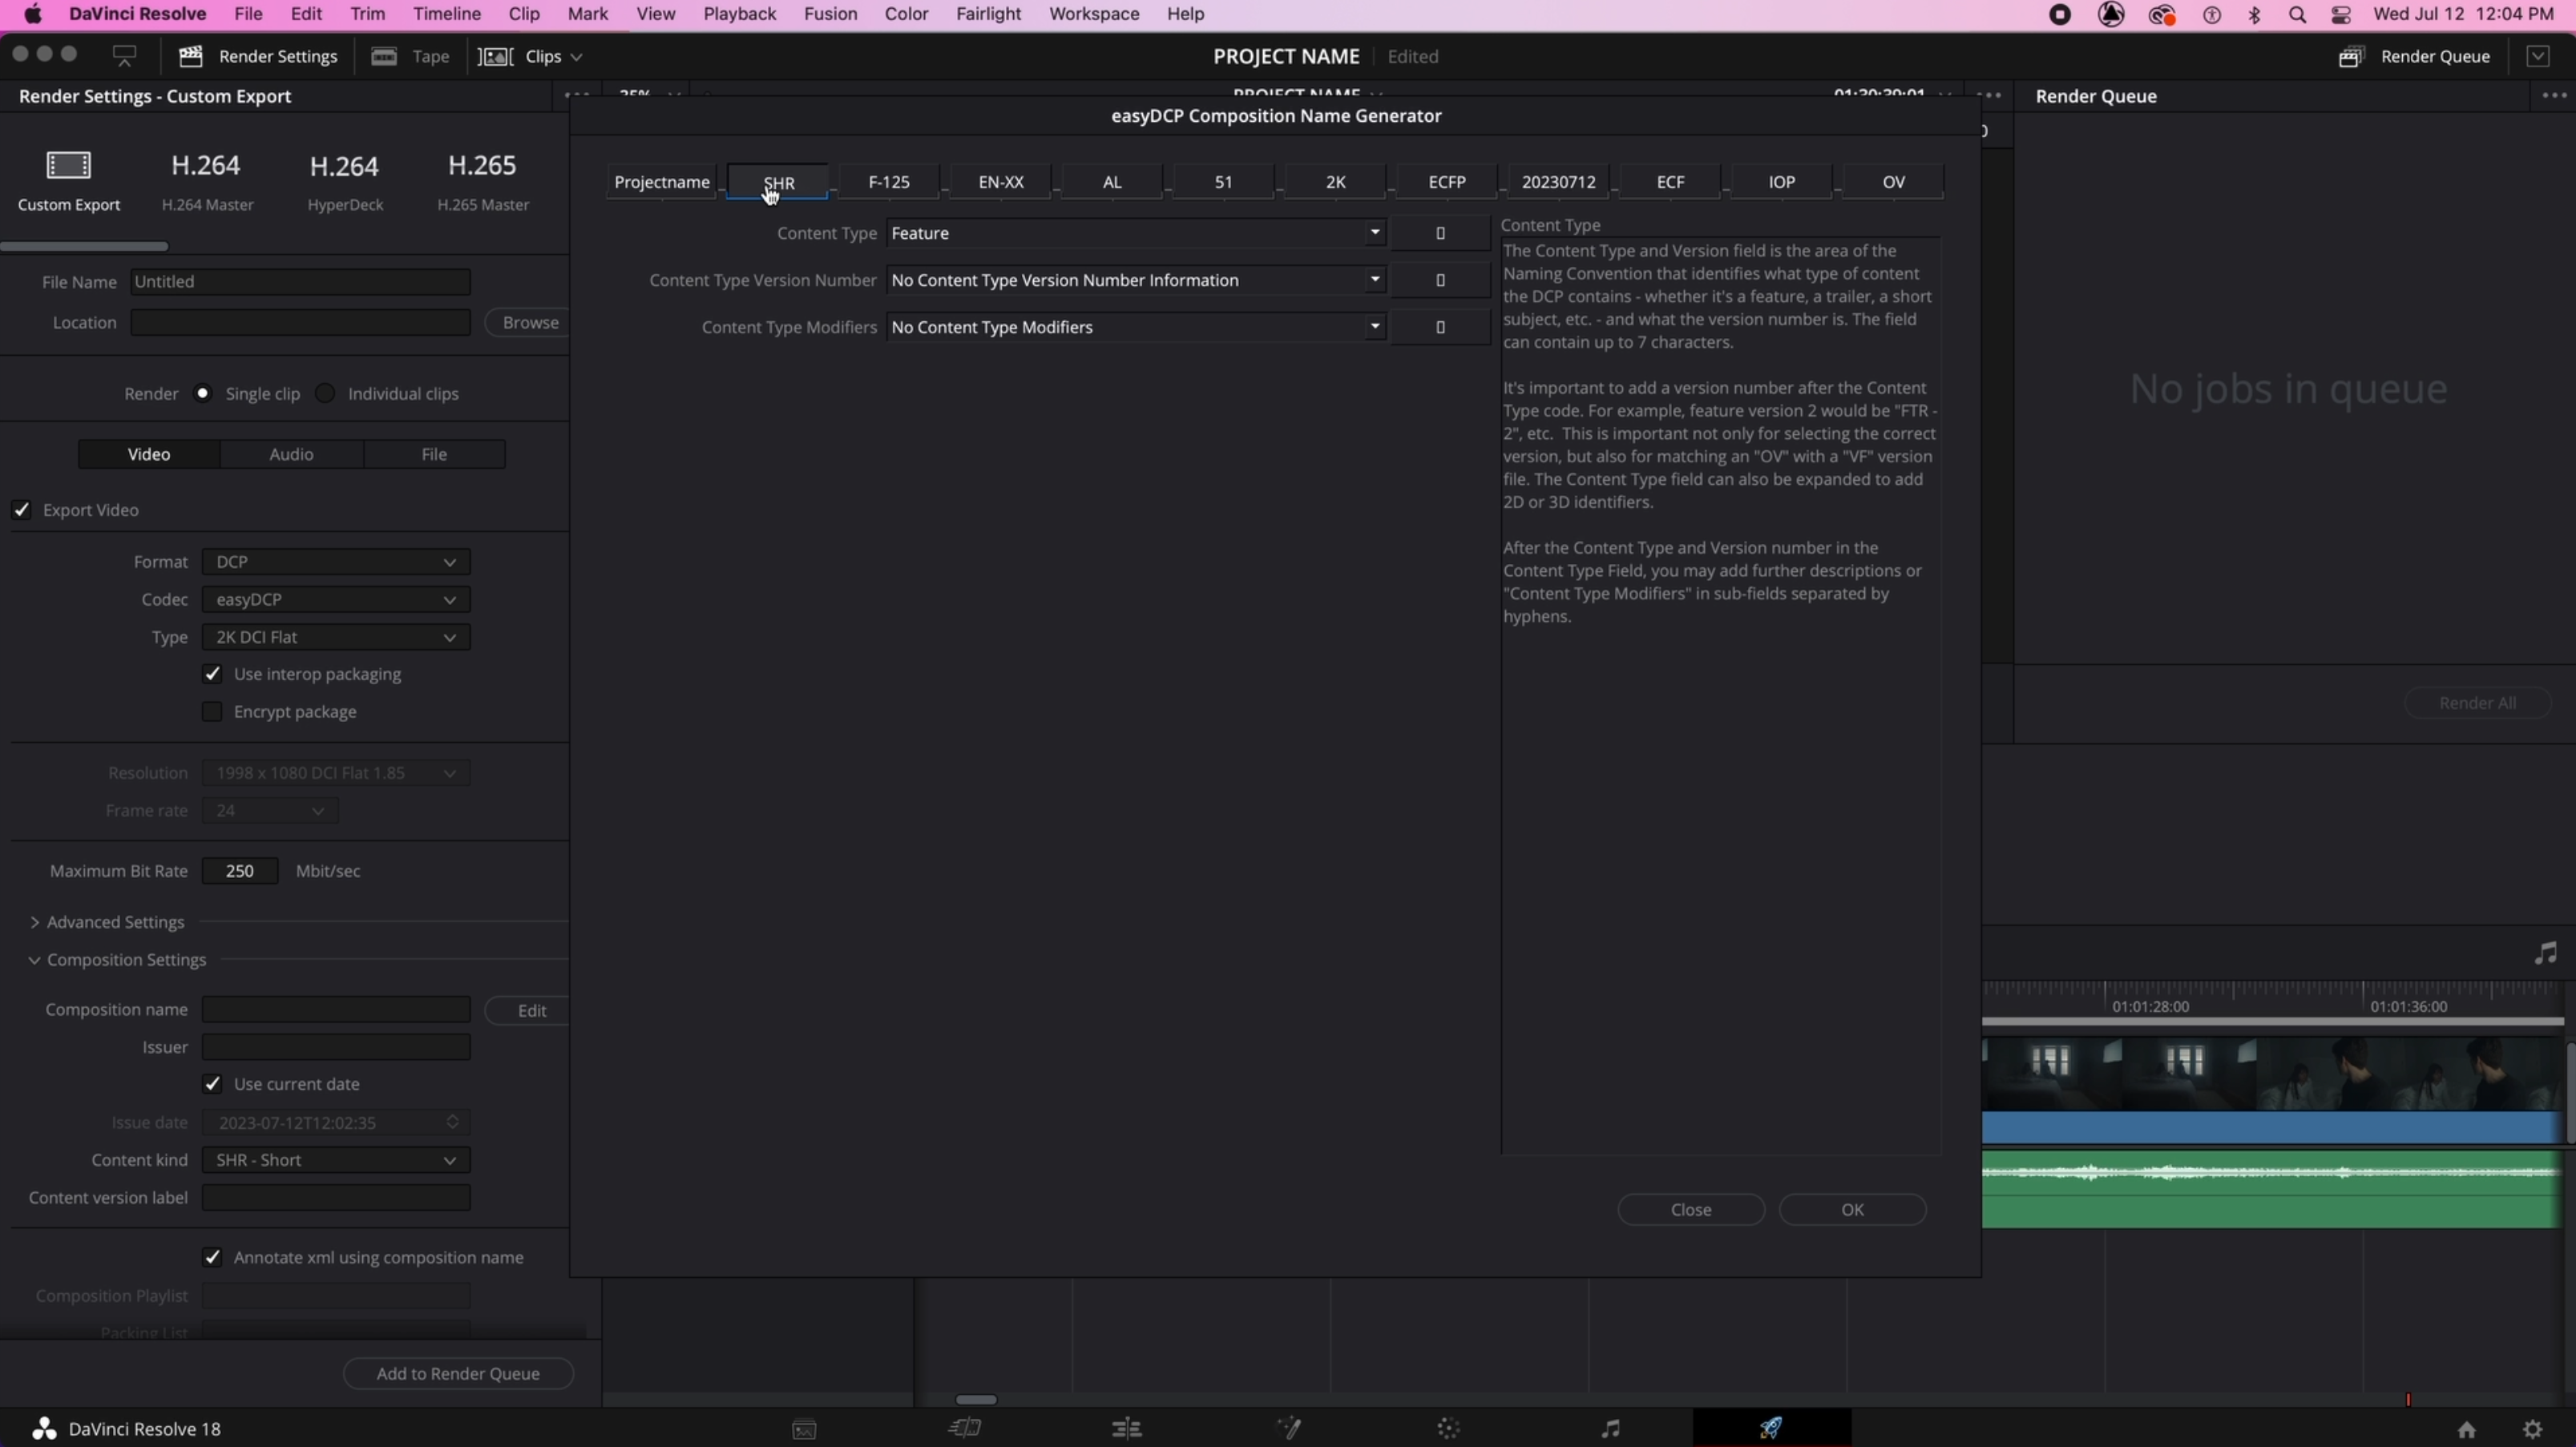This screenshot has height=1447, width=2576.
Task: Open Project Settings gear icon
Action: coord(2532,1429)
